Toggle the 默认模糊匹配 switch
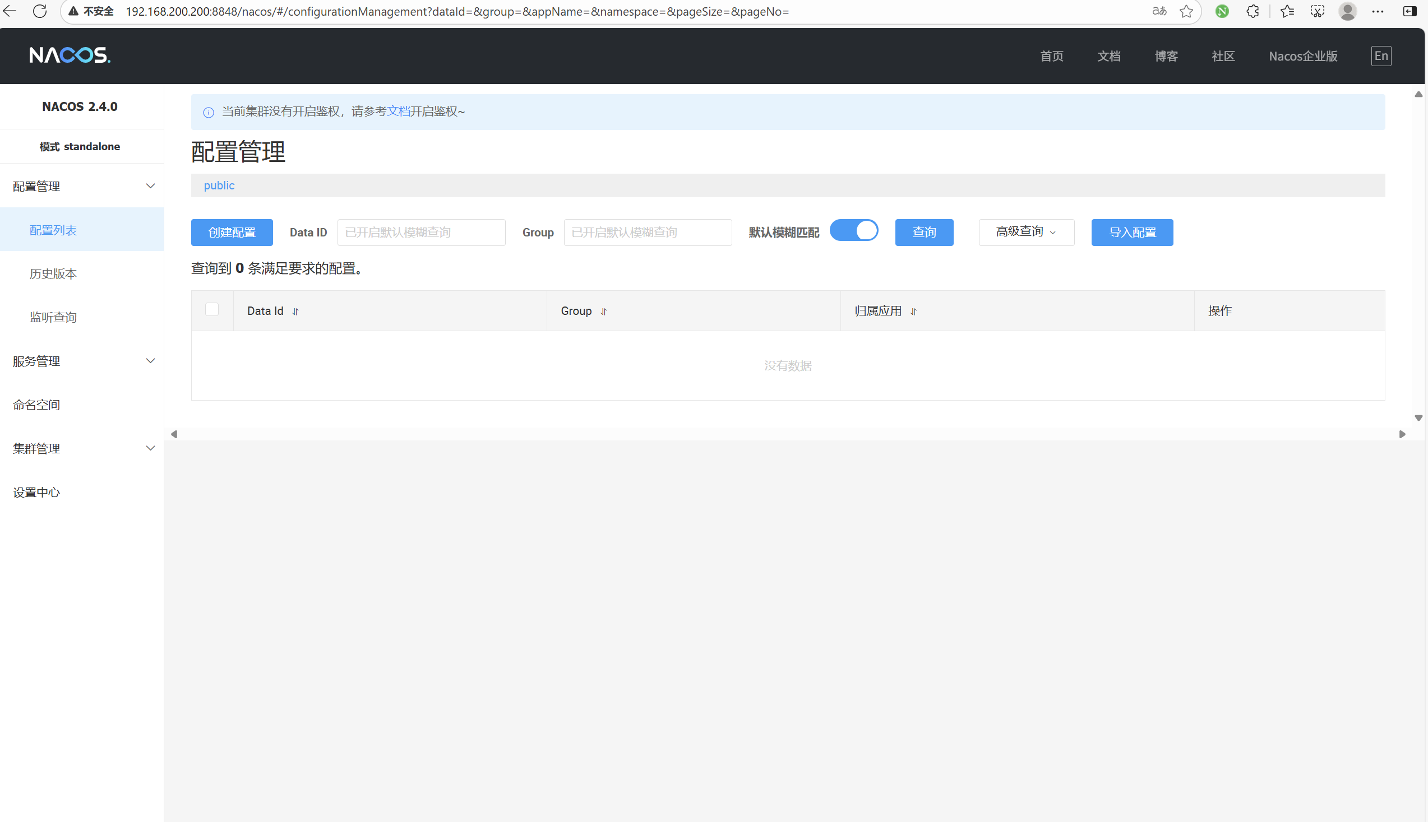The image size is (1428, 822). coord(853,230)
